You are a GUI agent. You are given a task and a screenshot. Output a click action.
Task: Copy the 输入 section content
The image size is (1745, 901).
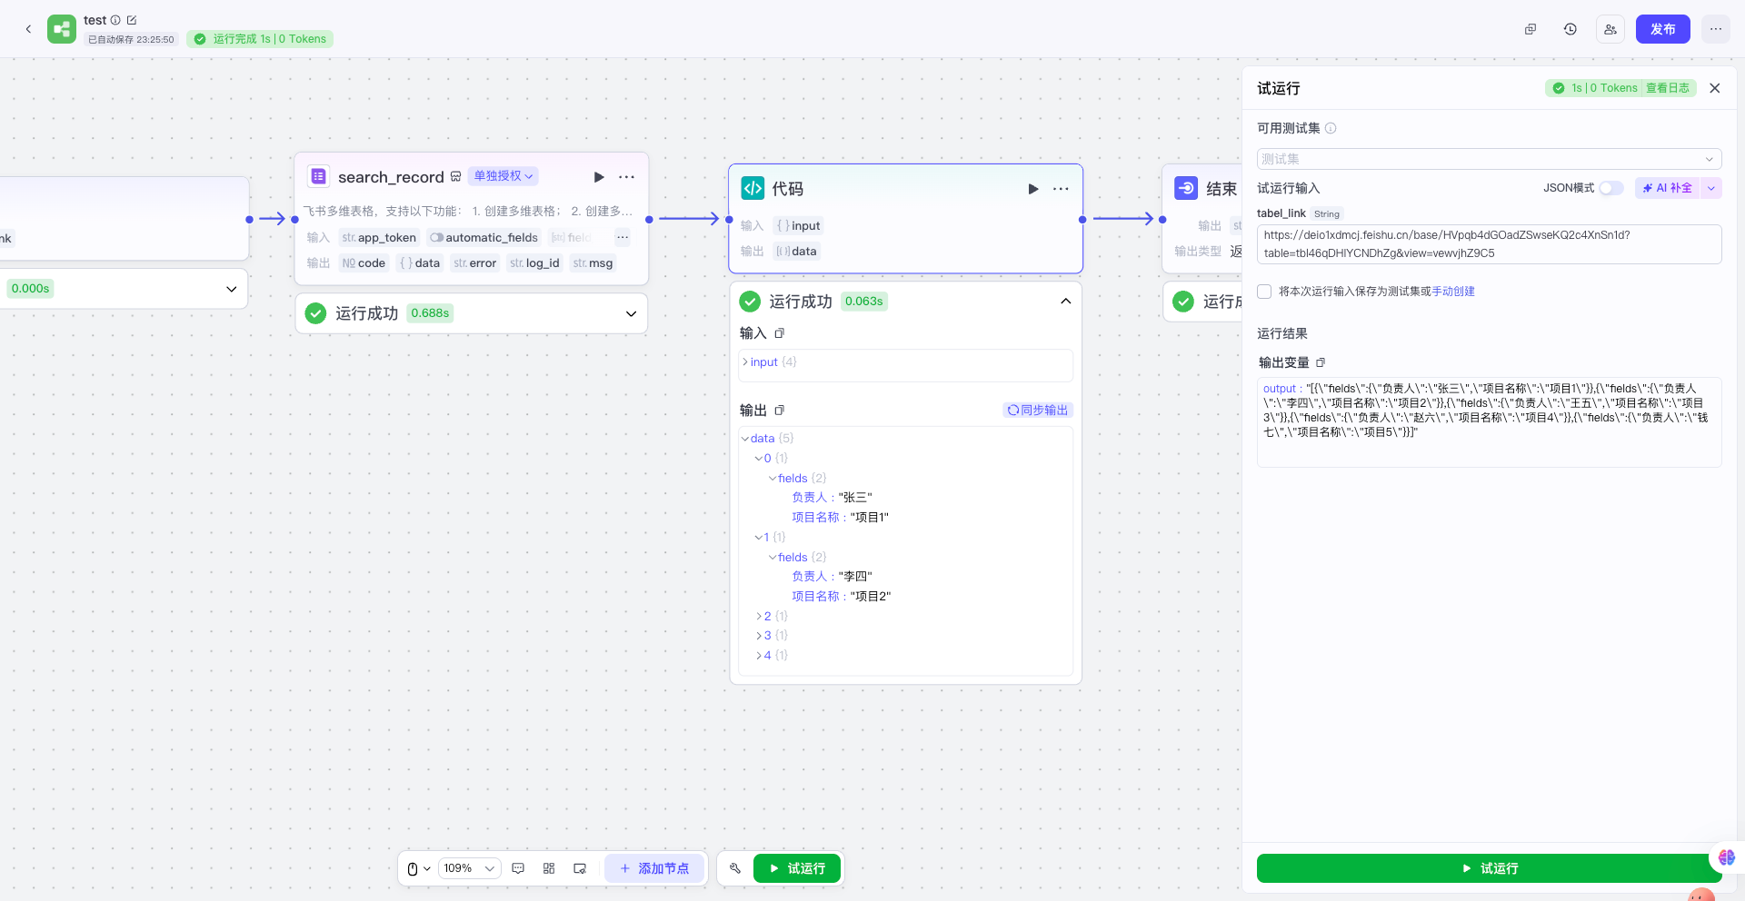pos(779,333)
